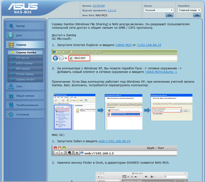The width and height of the screenshot is (205, 182).
Task: Click the Состояние status pie icon
Action: point(11,114)
